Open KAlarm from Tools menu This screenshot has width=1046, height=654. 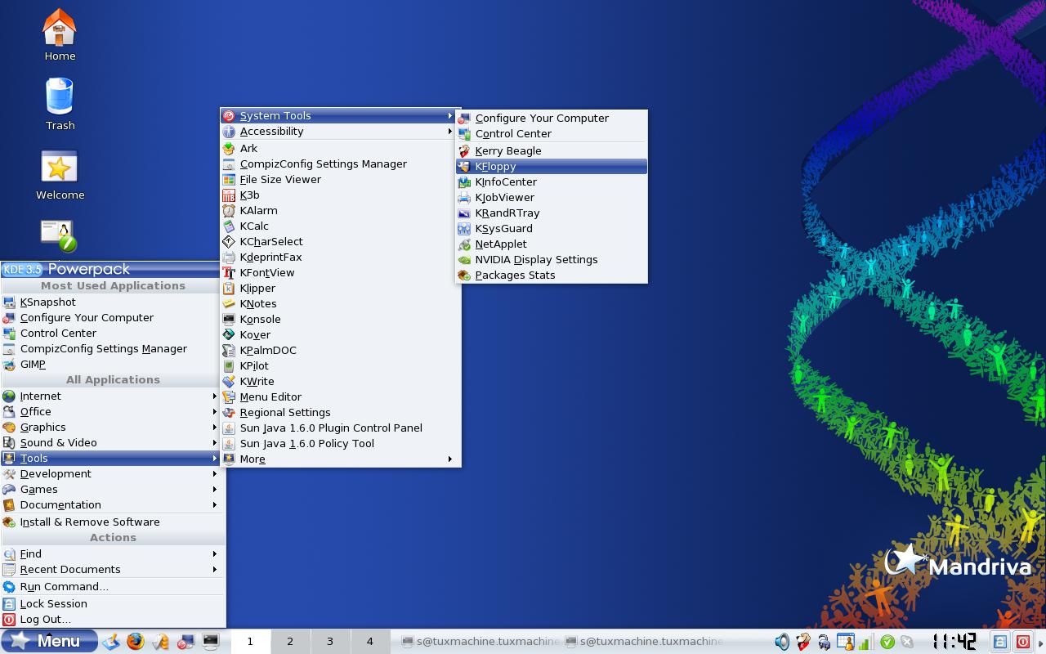tap(341, 211)
